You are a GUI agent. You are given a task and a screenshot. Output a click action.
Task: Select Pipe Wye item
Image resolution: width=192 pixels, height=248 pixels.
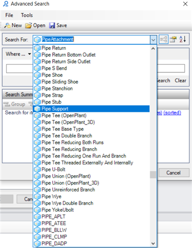click(91, 196)
